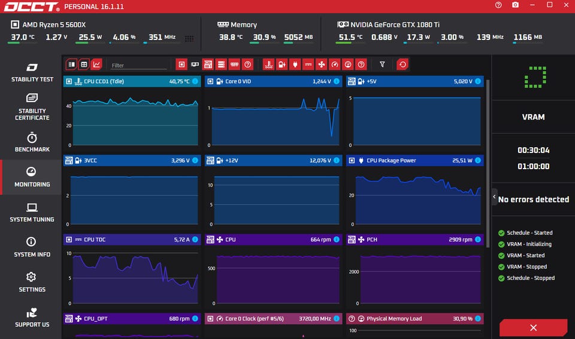
Task: Toggle the CPU sensor source filter
Action: coord(181,65)
